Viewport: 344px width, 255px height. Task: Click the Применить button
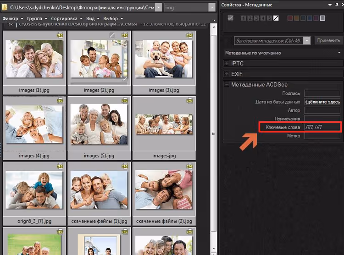point(329,40)
